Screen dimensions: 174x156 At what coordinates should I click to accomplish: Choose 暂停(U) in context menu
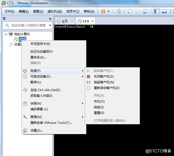54,82
